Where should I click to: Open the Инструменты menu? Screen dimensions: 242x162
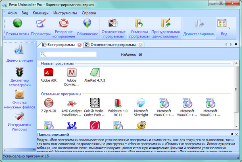(x=65, y=12)
